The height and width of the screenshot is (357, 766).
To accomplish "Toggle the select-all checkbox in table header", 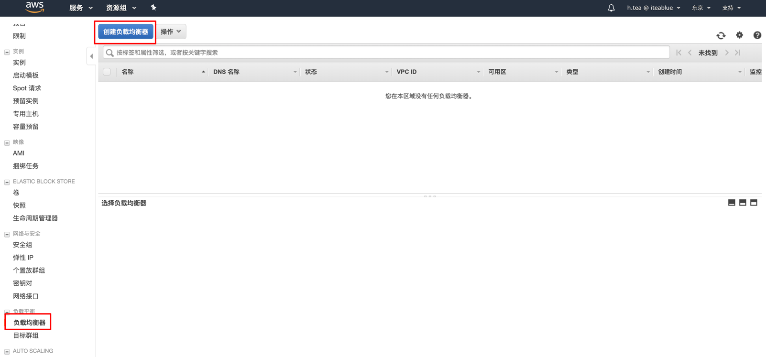I will tap(107, 72).
